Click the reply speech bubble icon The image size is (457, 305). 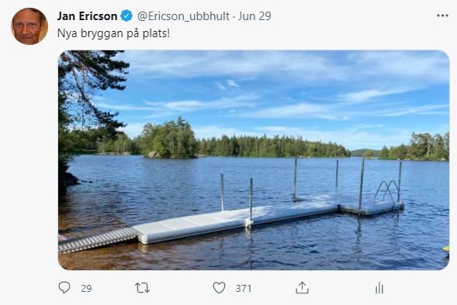(x=64, y=287)
